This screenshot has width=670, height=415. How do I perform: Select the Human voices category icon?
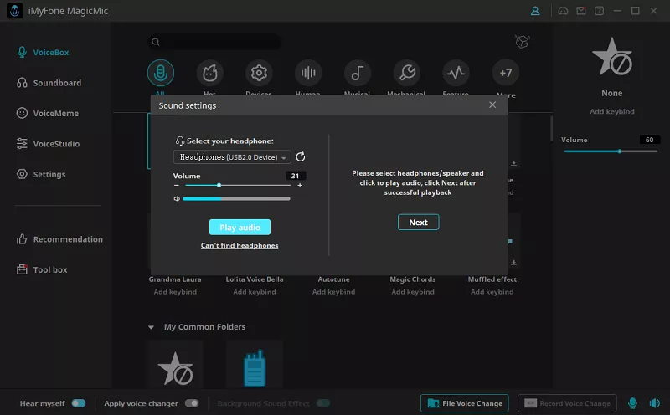click(x=308, y=73)
